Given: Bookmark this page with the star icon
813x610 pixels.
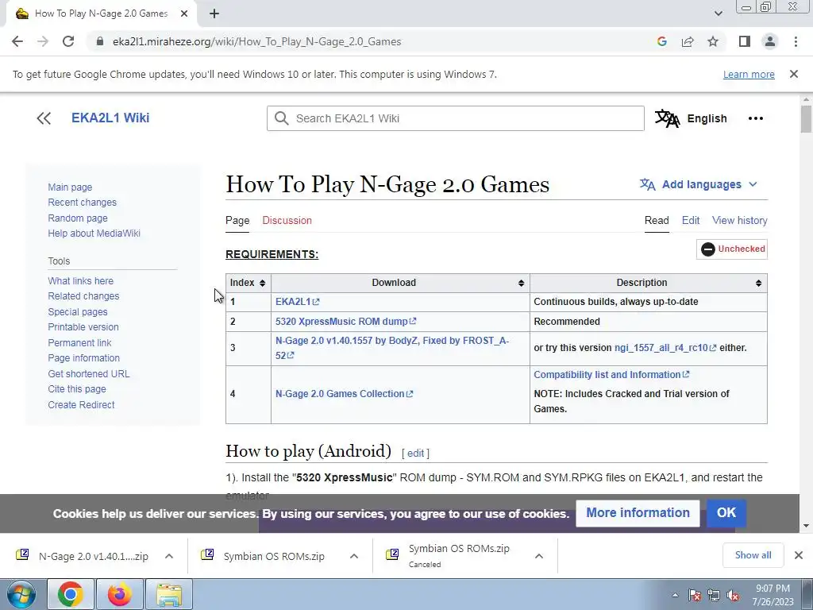Looking at the screenshot, I should pos(713,41).
